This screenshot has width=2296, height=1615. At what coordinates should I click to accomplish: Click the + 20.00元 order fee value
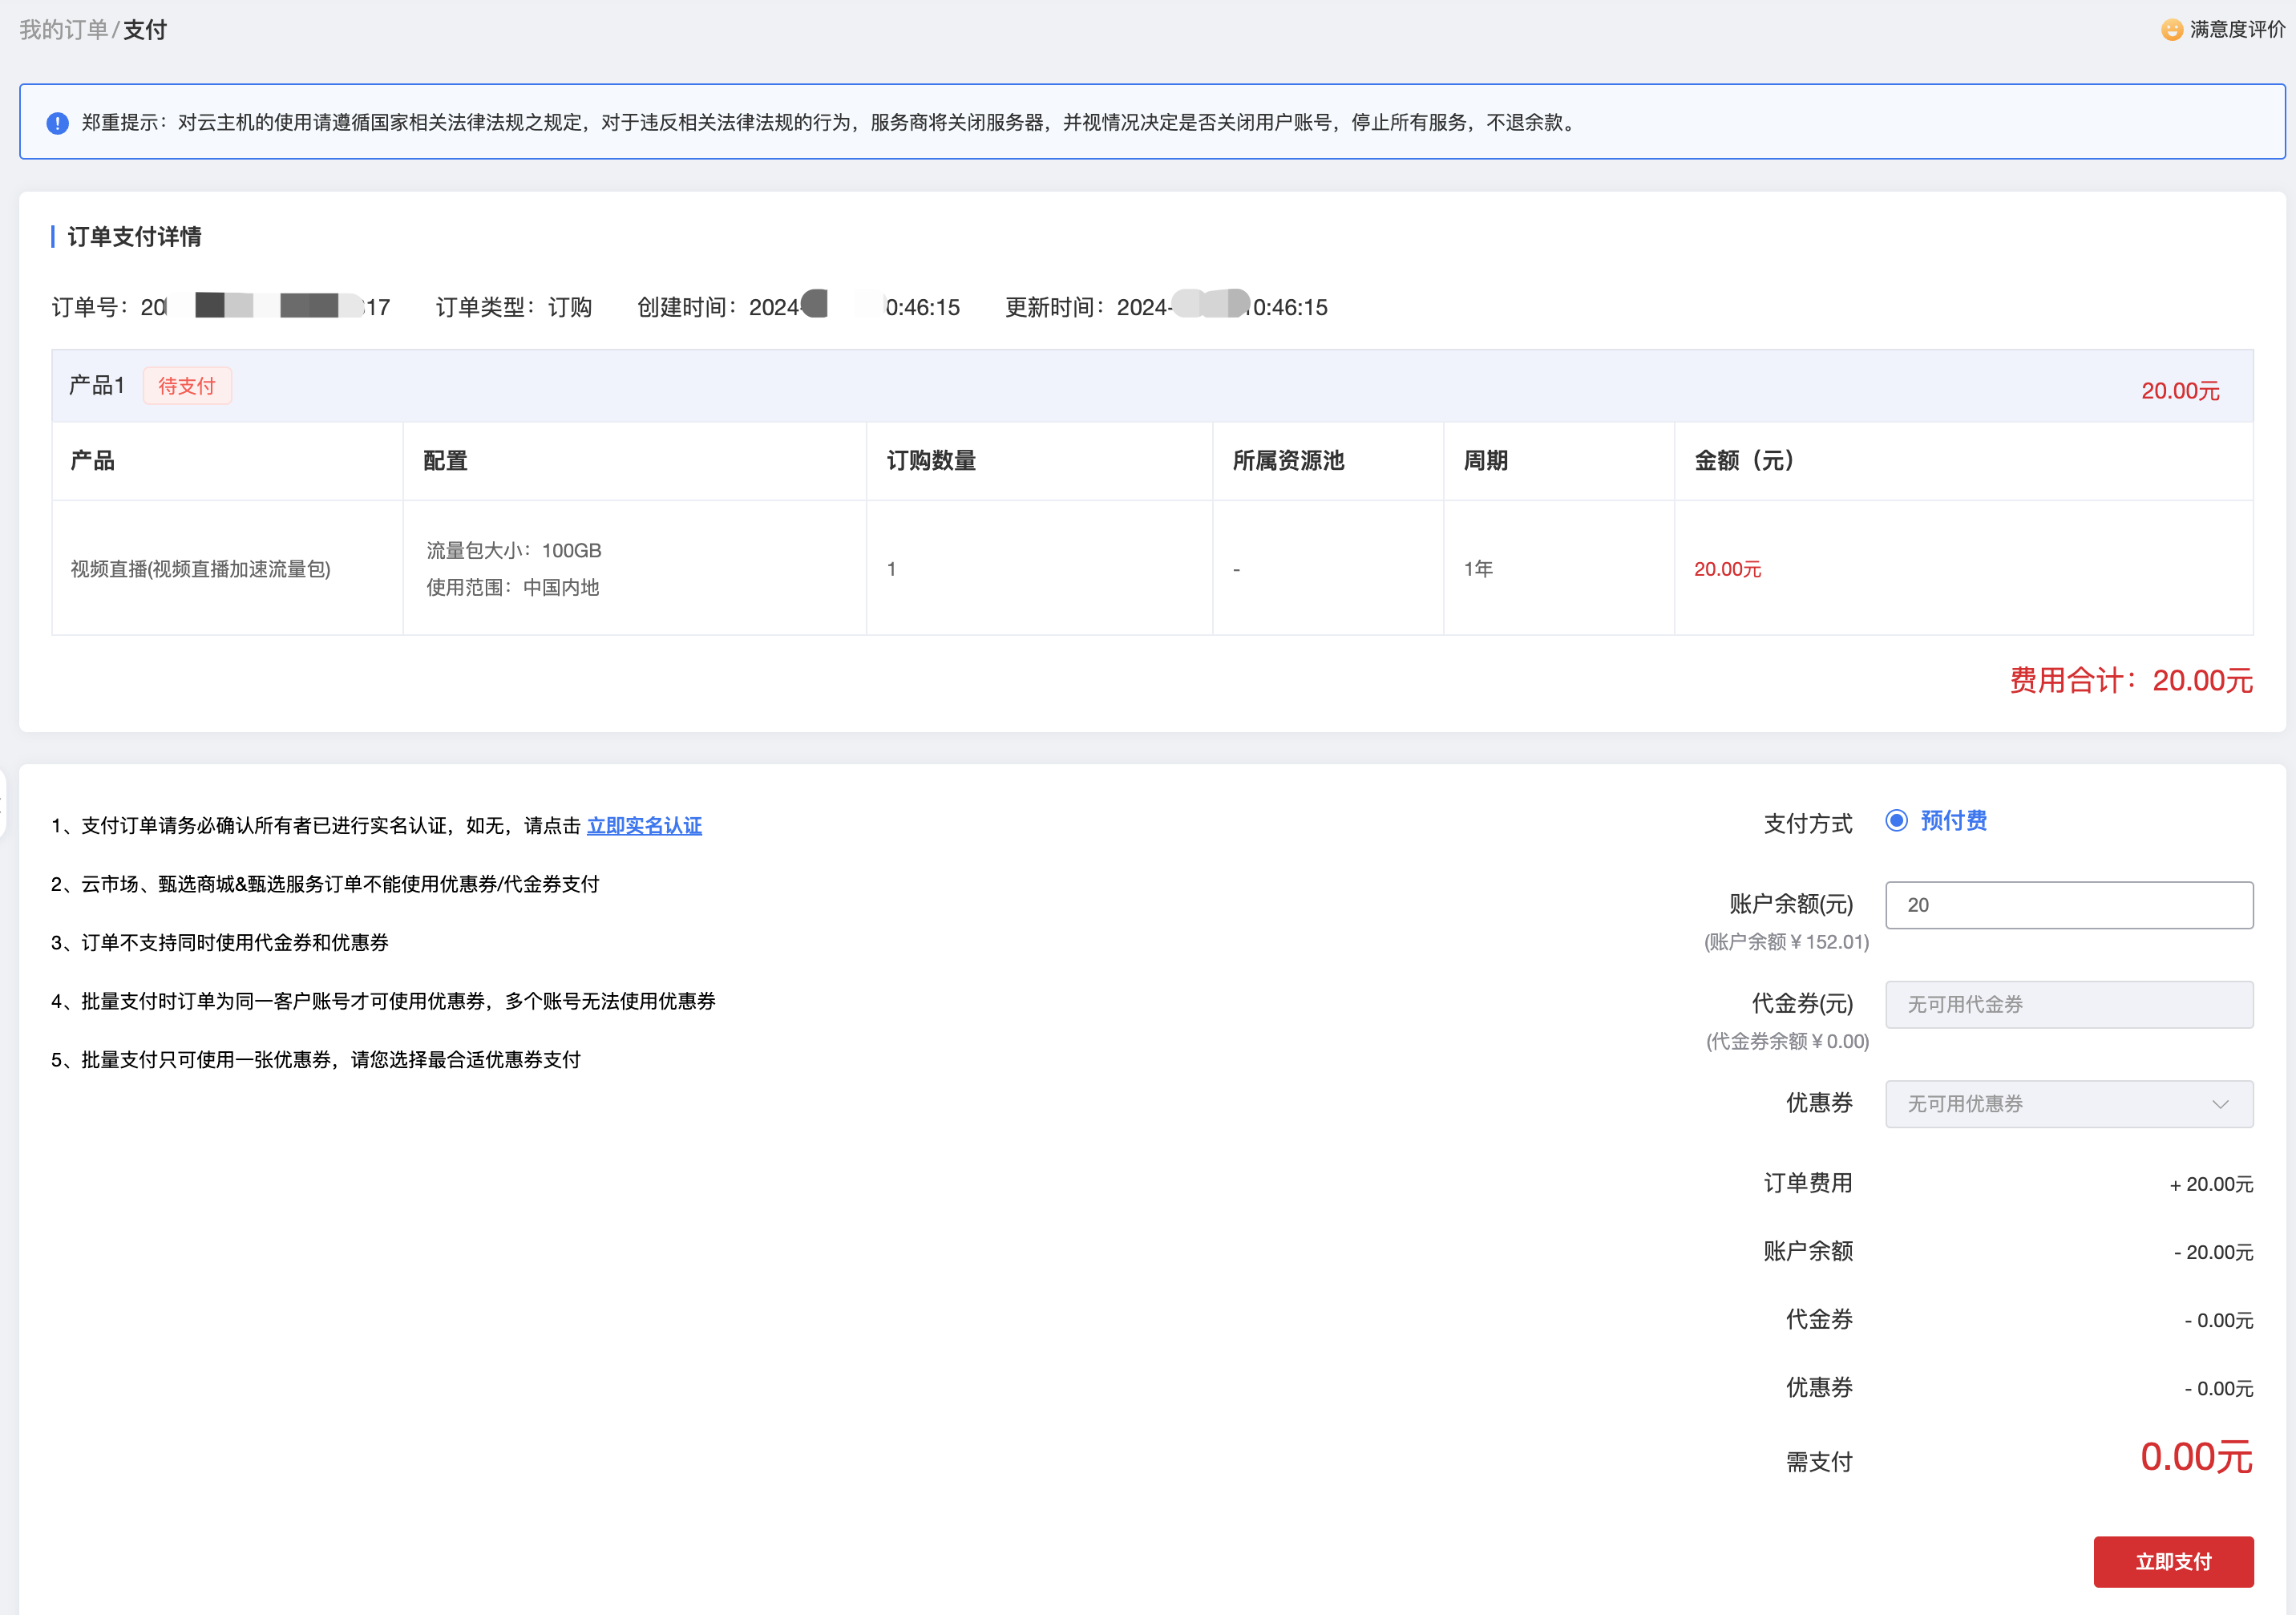point(2211,1185)
